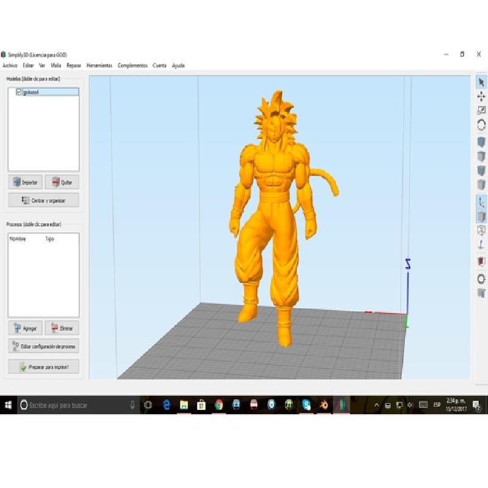Open the Cuenta menu
The width and height of the screenshot is (488, 488).
(x=159, y=65)
